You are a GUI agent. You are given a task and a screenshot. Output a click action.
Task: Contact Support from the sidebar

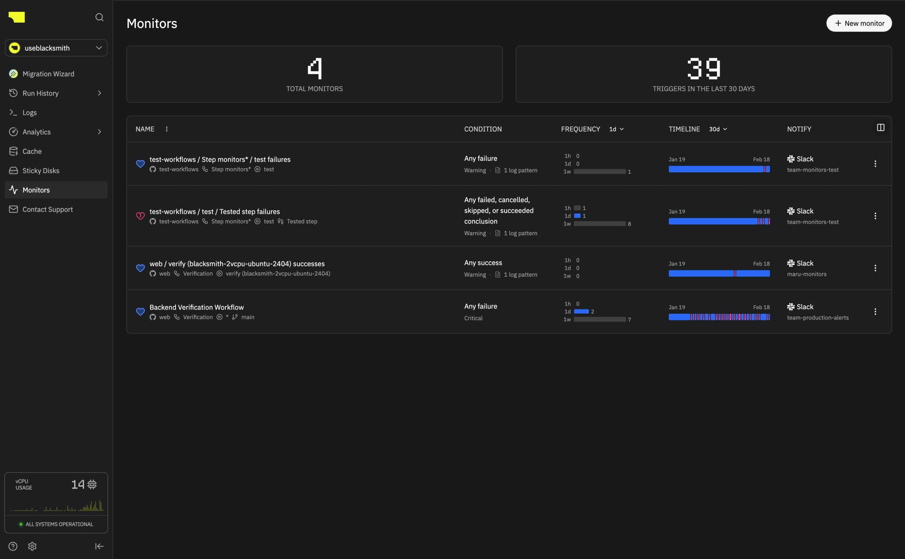47,209
